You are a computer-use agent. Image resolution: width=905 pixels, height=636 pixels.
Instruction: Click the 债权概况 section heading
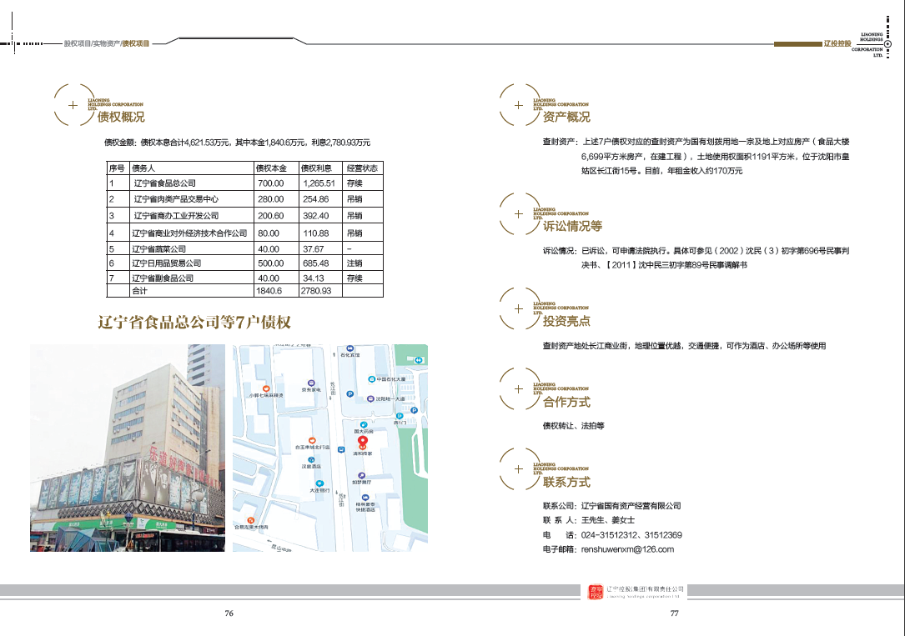(121, 117)
